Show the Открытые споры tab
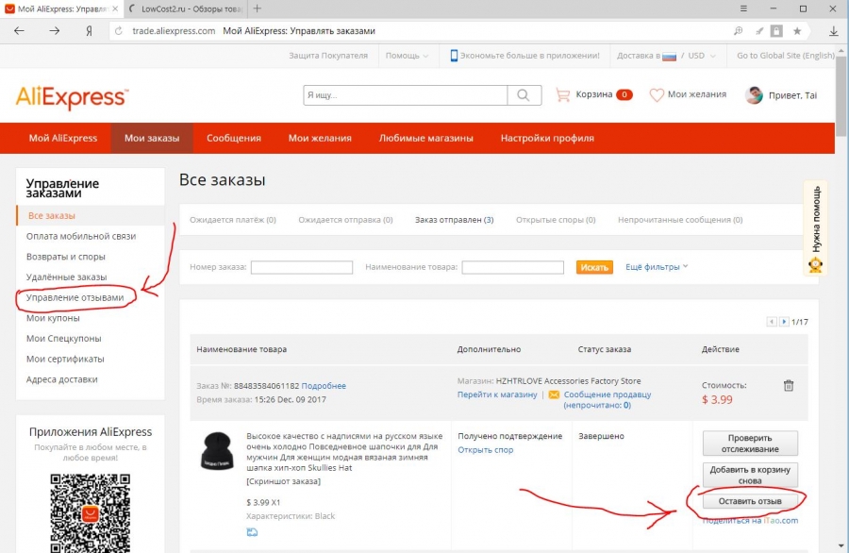 click(x=556, y=220)
